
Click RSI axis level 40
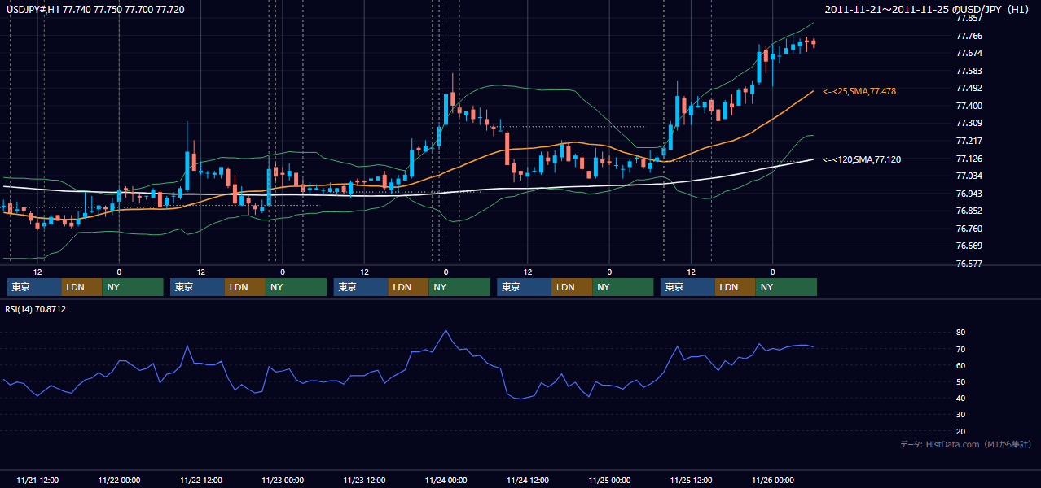point(960,398)
